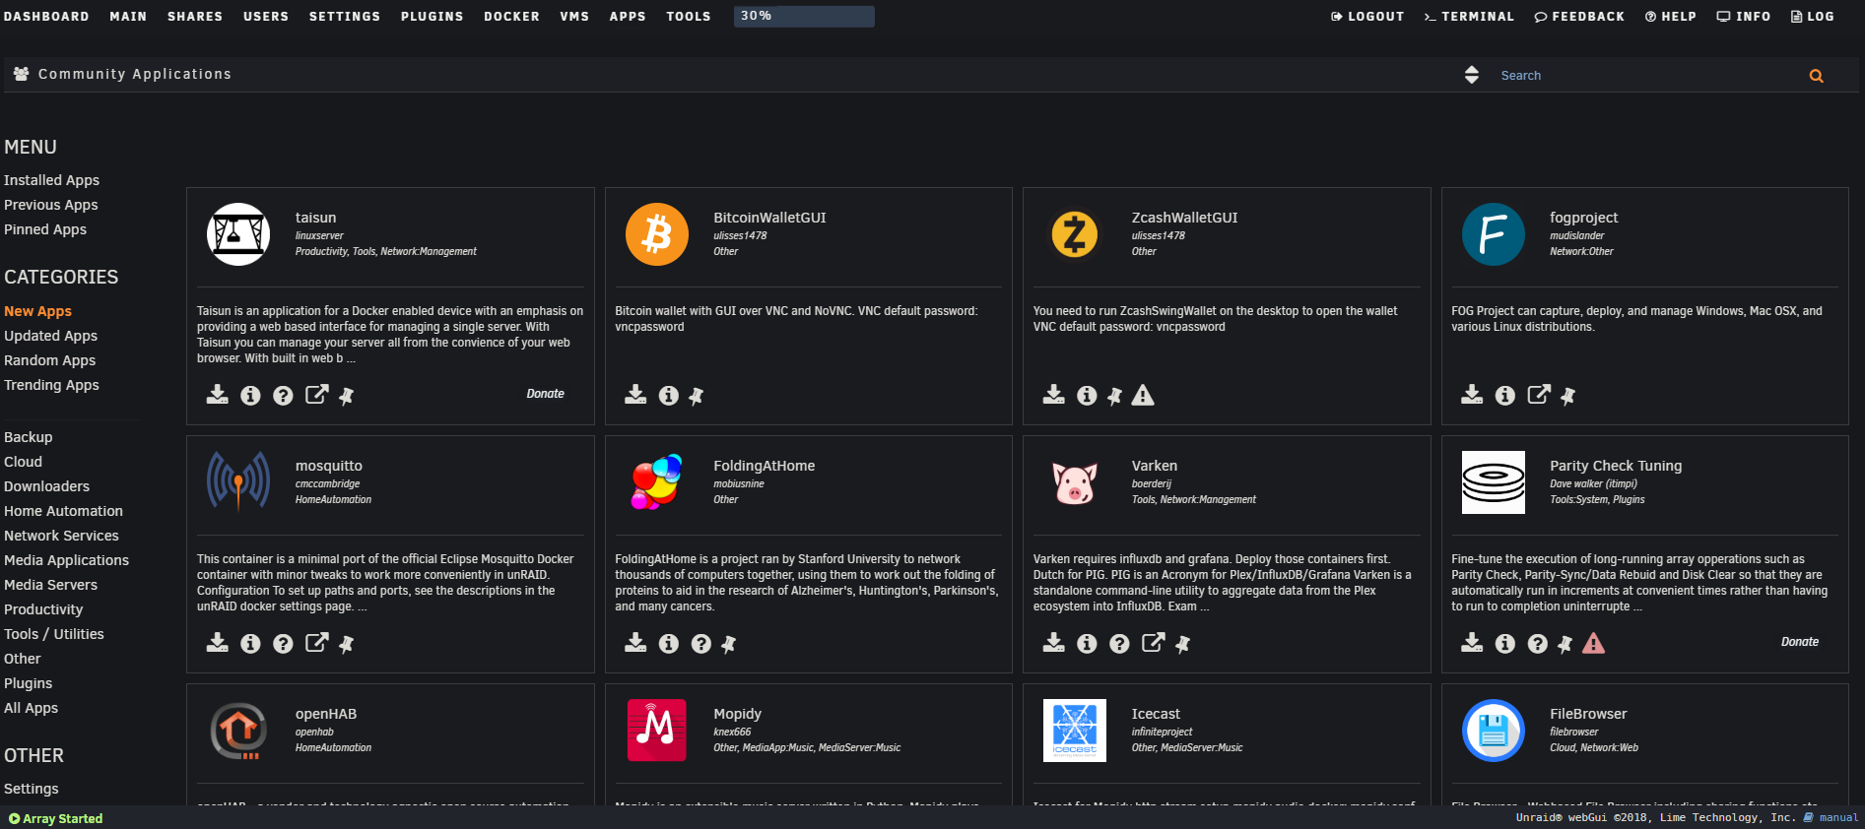The height and width of the screenshot is (829, 1865).
Task: Open the Media Servers category
Action: [50, 585]
